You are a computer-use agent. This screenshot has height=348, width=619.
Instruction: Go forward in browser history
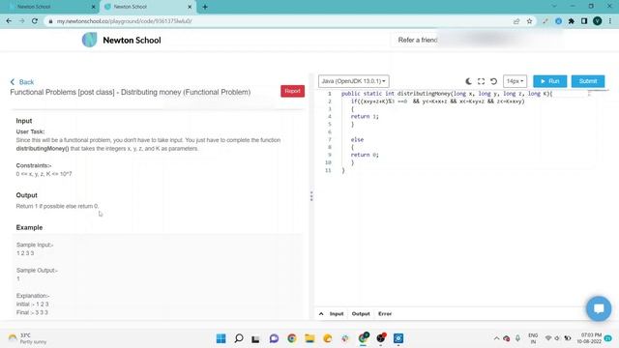(21, 21)
